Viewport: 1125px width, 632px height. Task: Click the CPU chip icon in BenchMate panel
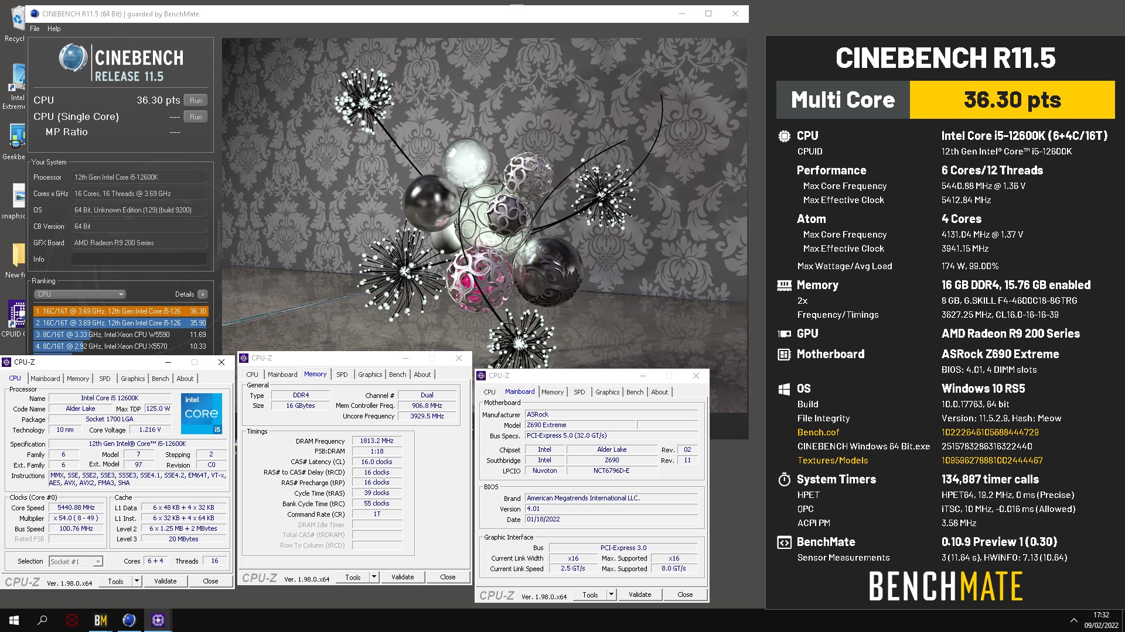784,136
